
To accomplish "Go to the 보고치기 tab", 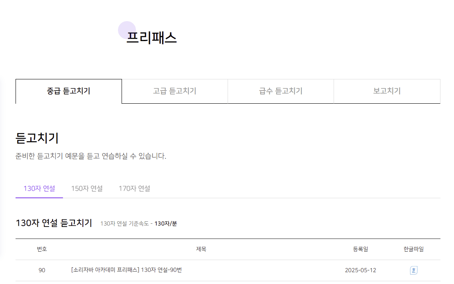I will [387, 91].
